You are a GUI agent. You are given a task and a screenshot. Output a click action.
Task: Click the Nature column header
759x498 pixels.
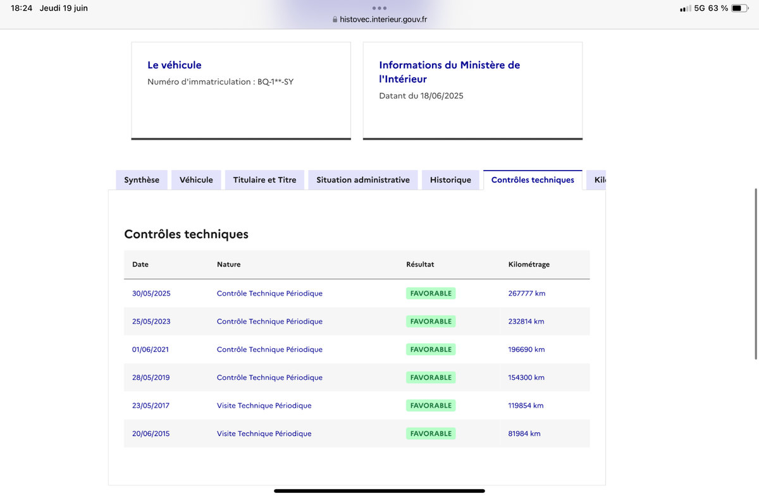click(228, 264)
